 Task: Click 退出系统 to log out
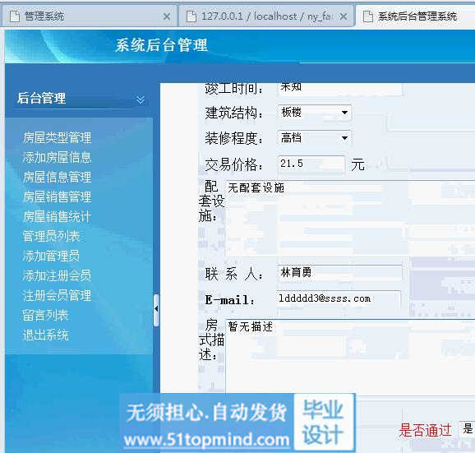45,335
